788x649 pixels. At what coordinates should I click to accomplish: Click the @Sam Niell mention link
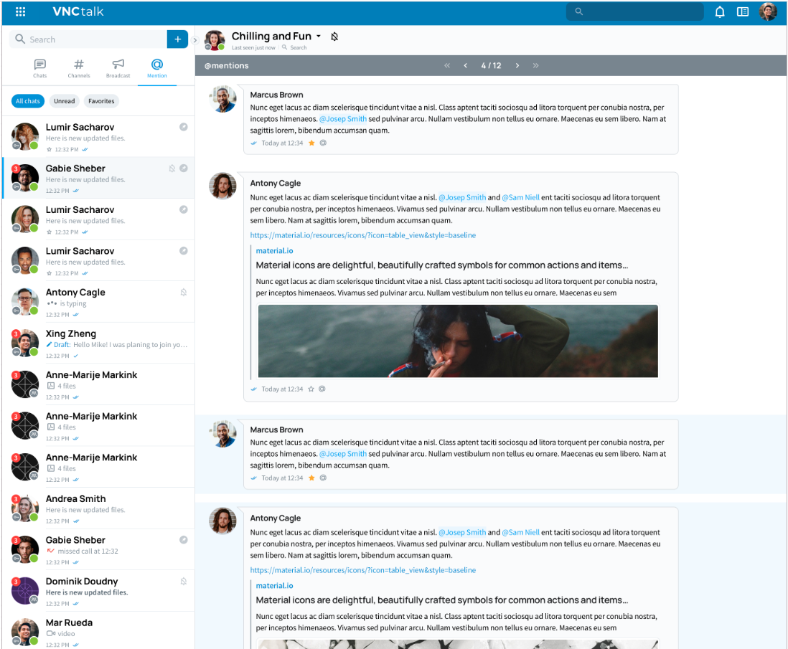[x=520, y=197]
